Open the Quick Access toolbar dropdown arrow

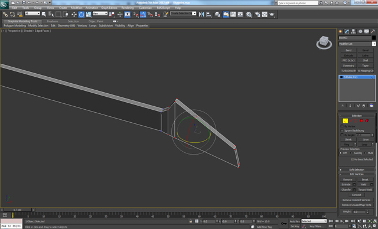[x=50, y=2]
